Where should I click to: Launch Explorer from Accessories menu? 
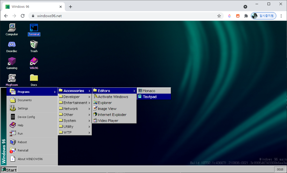click(114, 103)
